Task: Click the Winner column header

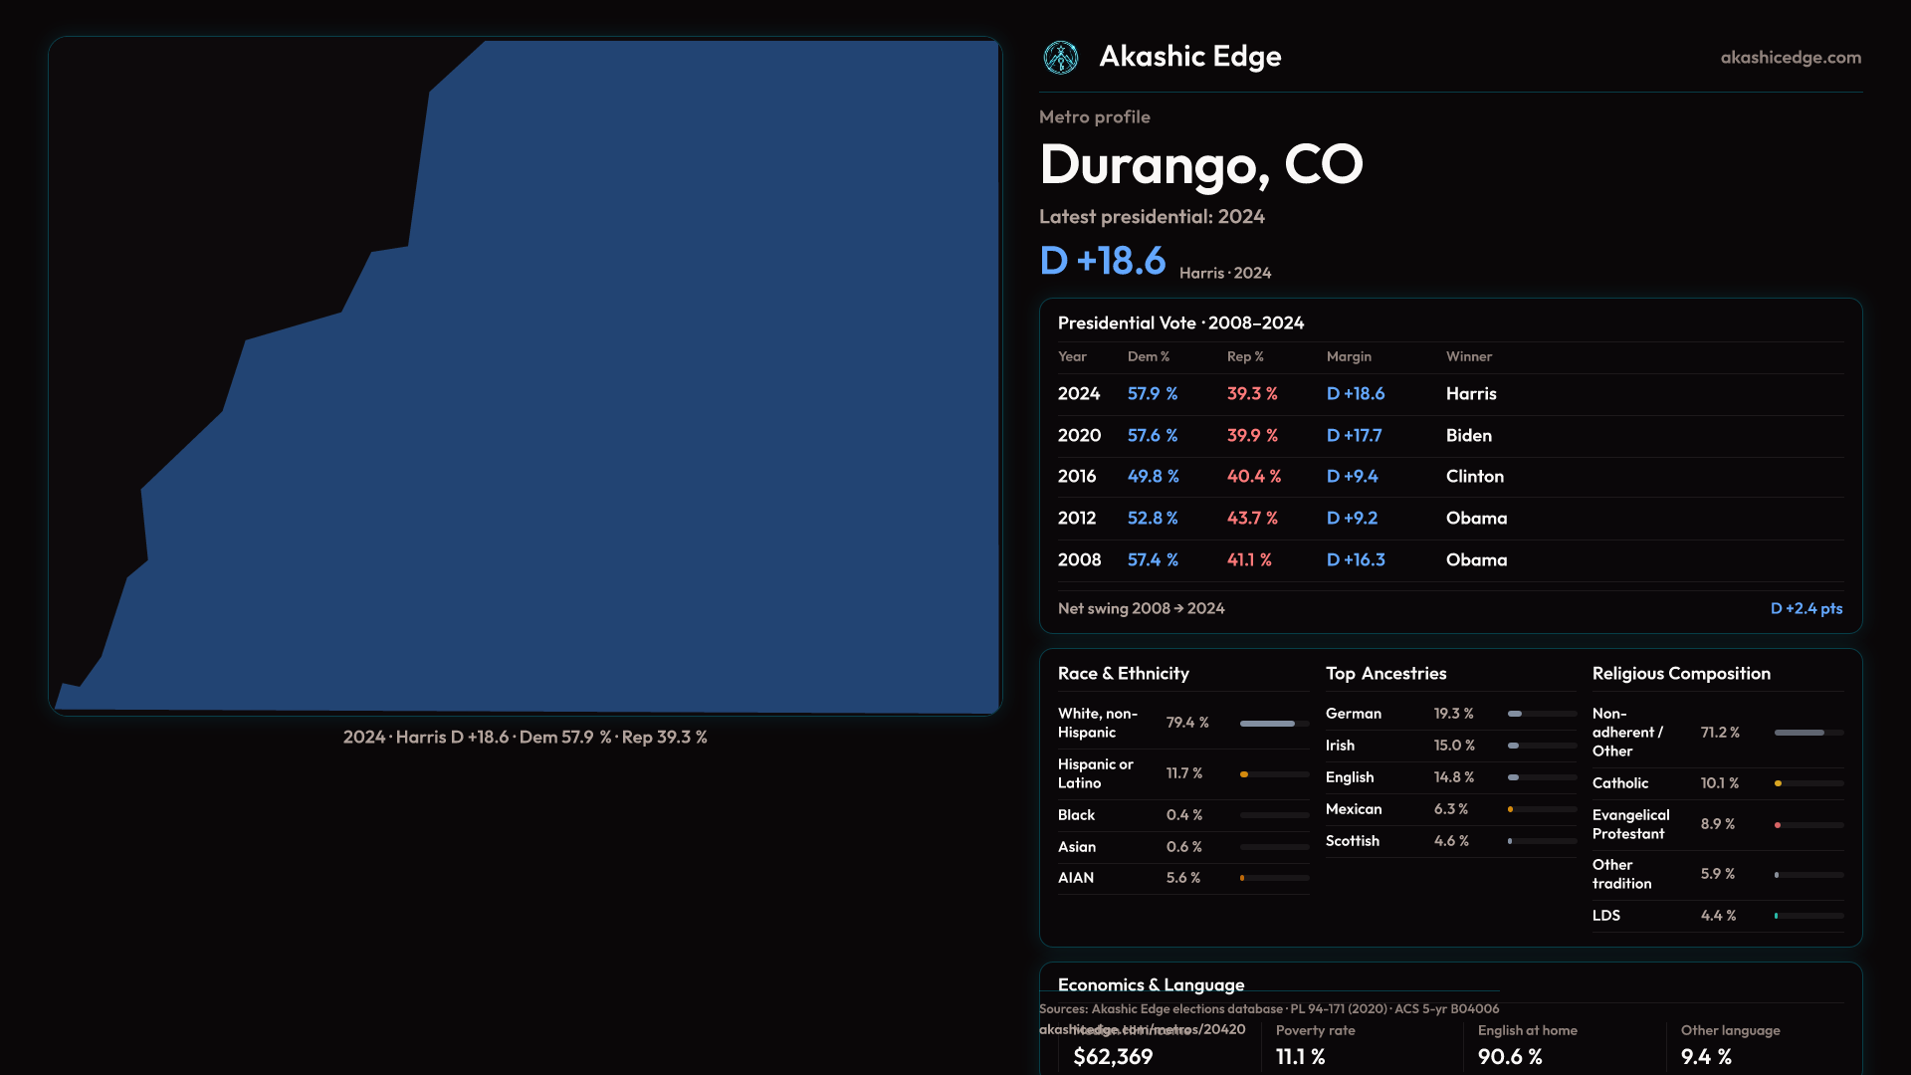Action: click(x=1468, y=356)
